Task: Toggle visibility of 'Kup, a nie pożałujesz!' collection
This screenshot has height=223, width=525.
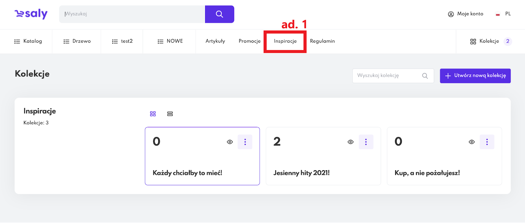Action: (472, 142)
